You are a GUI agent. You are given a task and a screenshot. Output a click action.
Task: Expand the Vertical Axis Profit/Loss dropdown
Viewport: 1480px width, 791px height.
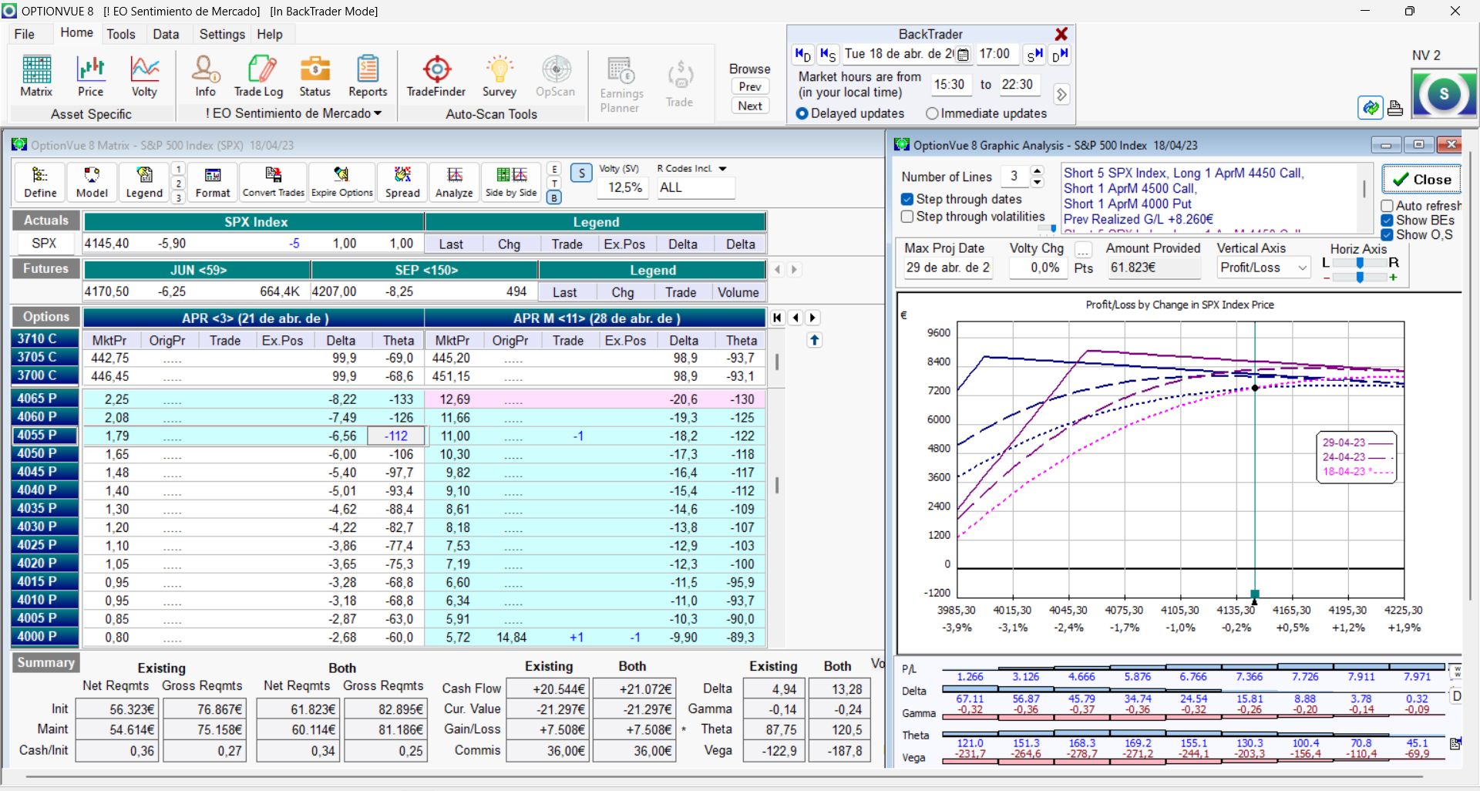(1302, 268)
